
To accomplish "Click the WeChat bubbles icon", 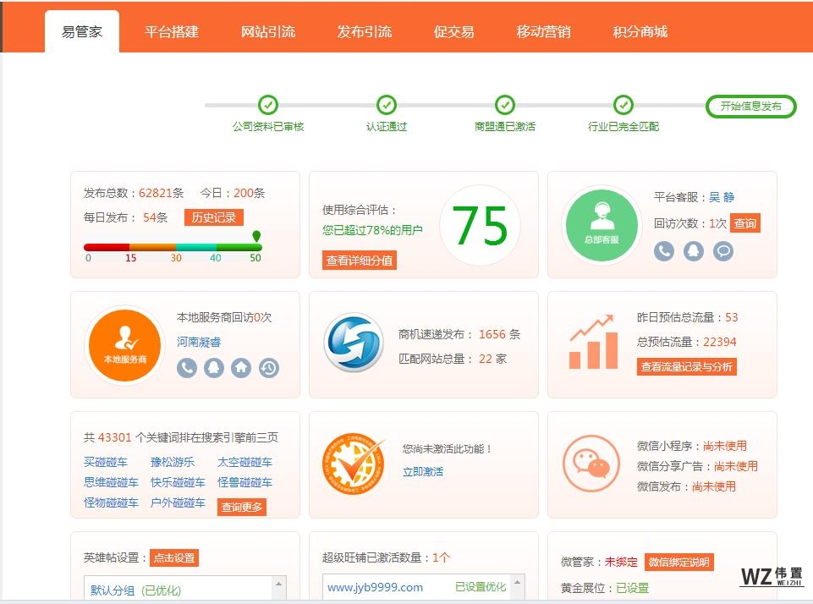I will tap(591, 464).
